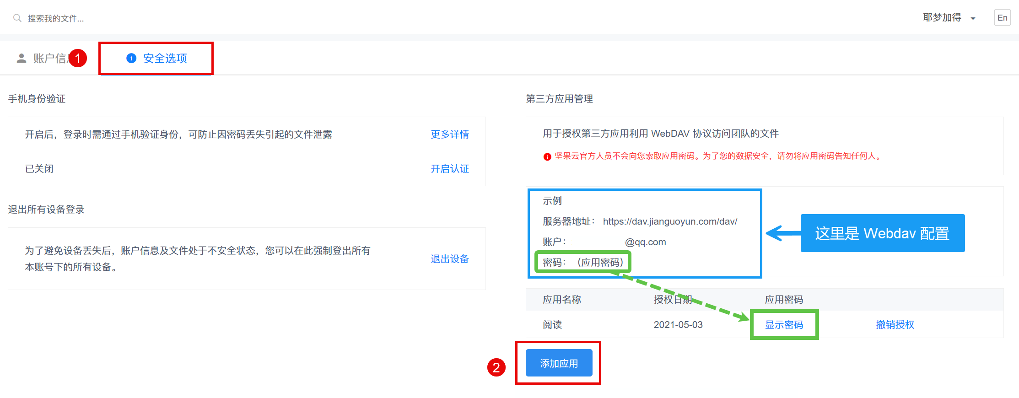Screen dimensions: 1019x398
Task: Switch to the 安全选项 tab
Action: 165,58
